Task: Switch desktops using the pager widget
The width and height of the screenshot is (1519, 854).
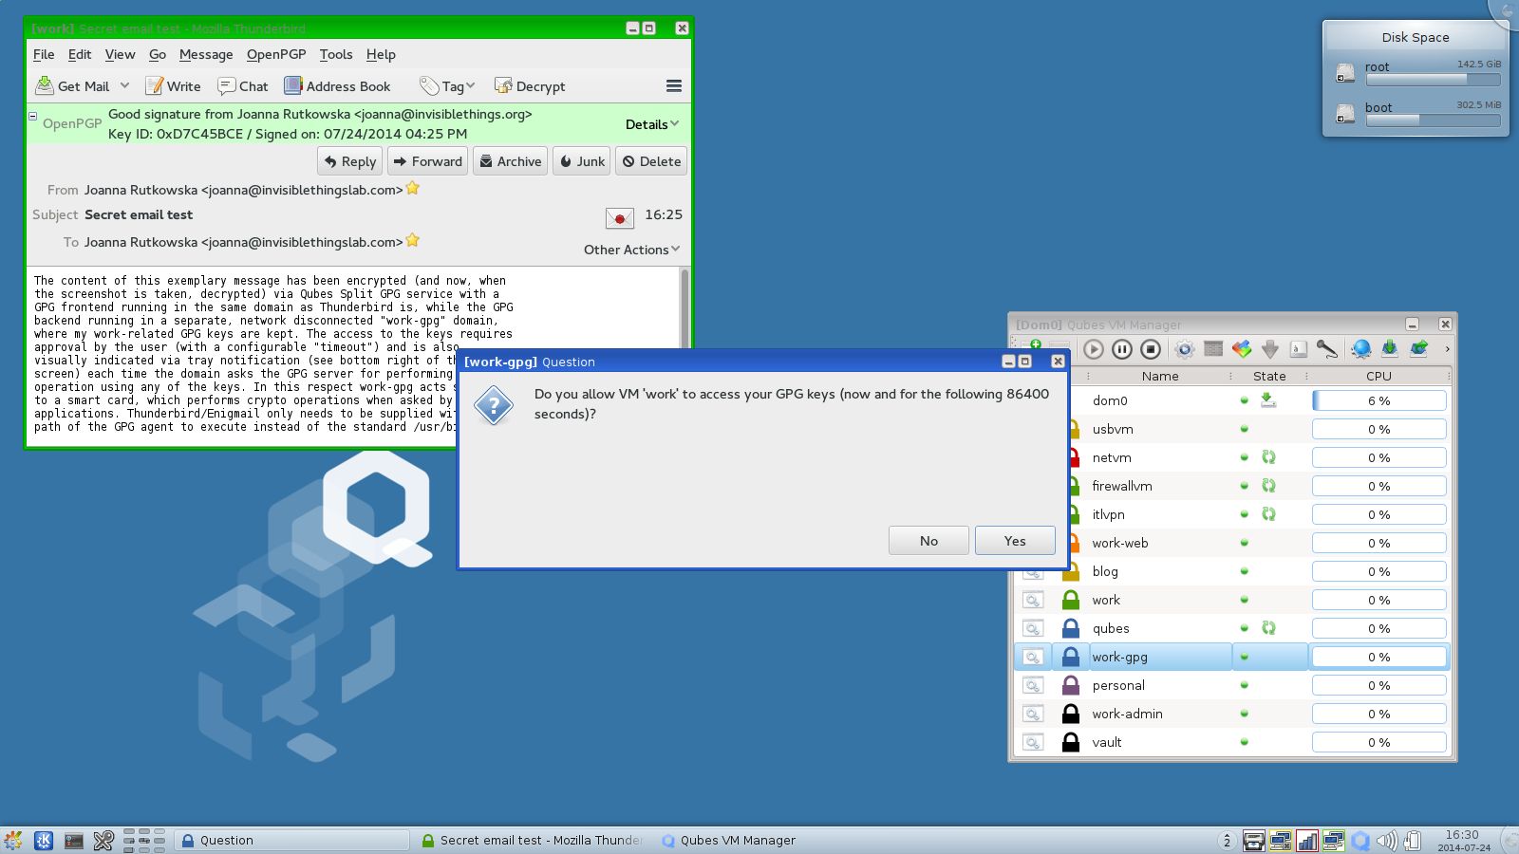Action: 142,840
